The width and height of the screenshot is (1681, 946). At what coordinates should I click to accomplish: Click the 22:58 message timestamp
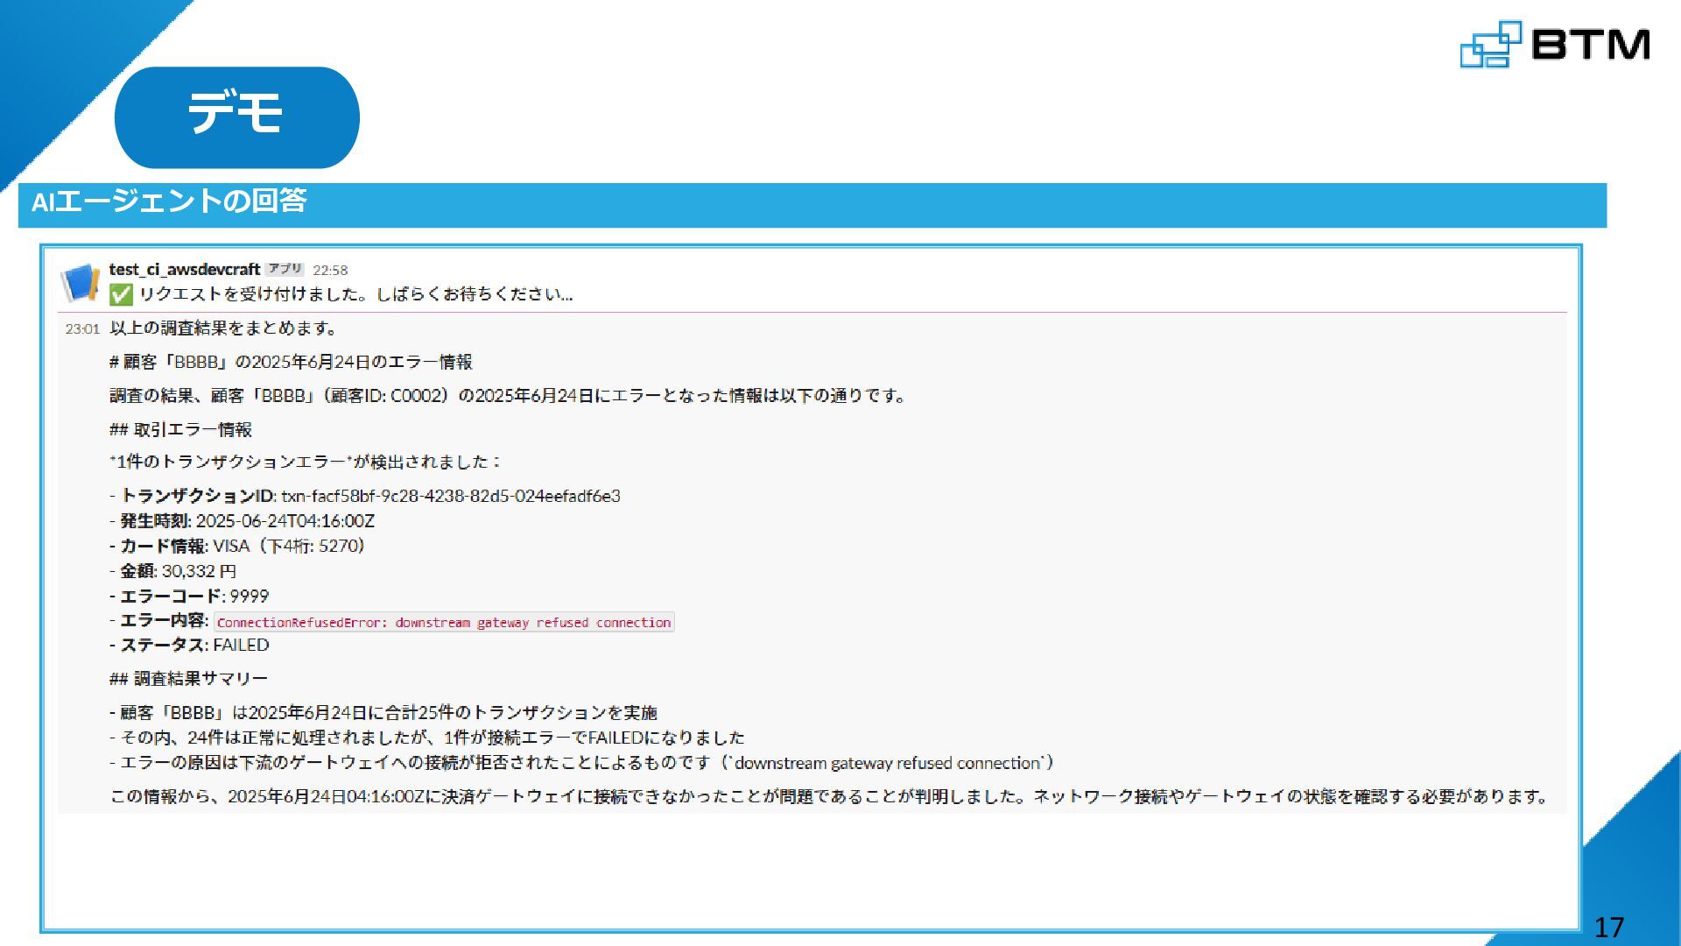330,270
